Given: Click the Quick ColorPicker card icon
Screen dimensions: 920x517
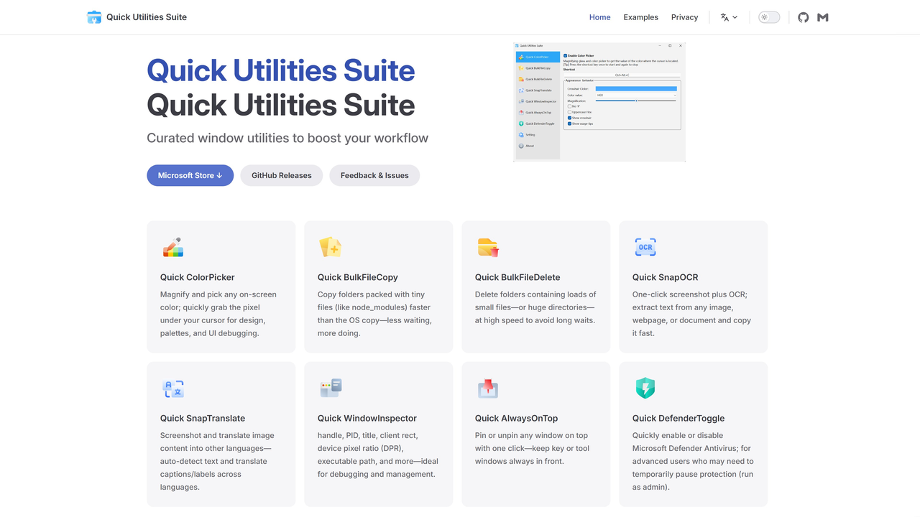Looking at the screenshot, I should click(173, 247).
